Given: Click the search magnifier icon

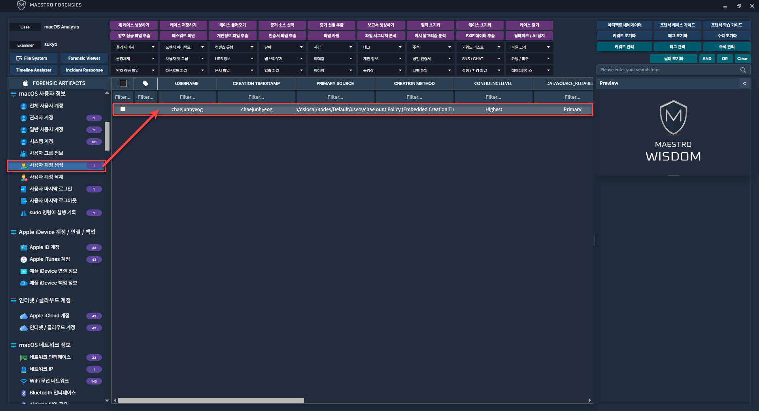Looking at the screenshot, I should [x=743, y=70].
